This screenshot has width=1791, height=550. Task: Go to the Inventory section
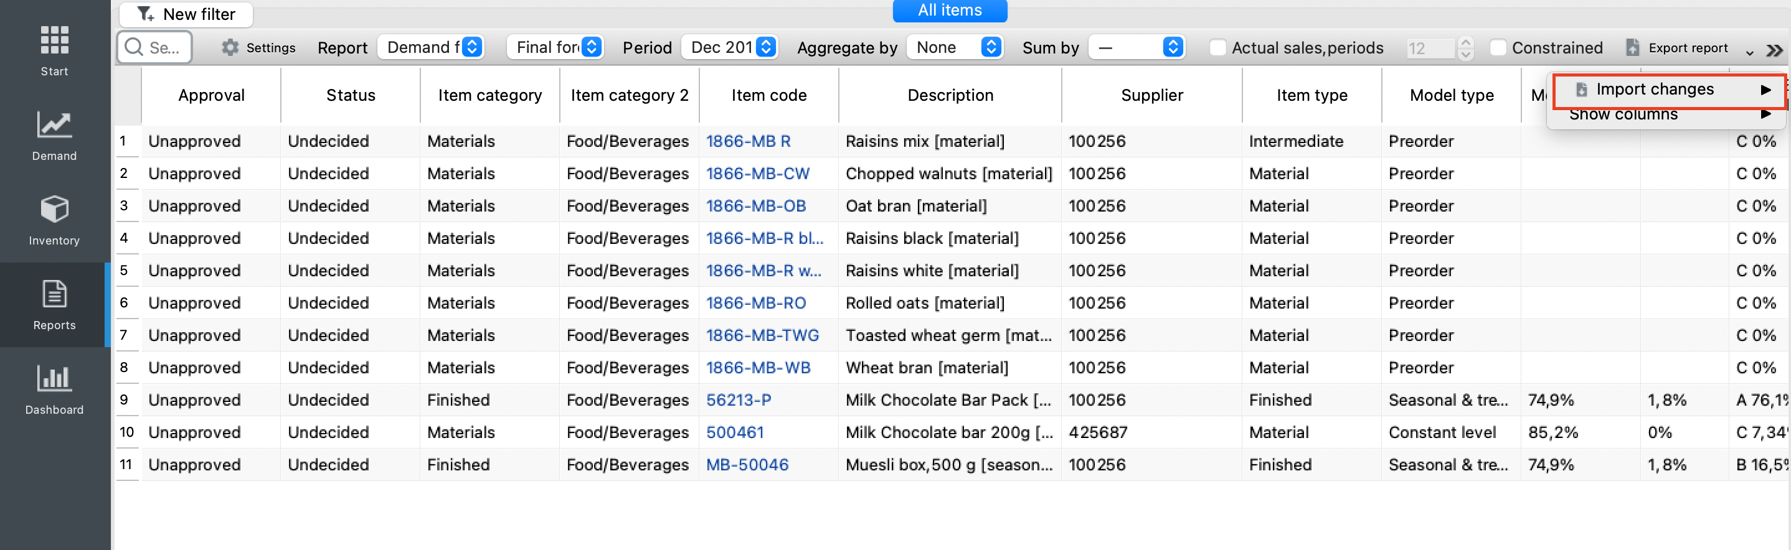coord(54,220)
